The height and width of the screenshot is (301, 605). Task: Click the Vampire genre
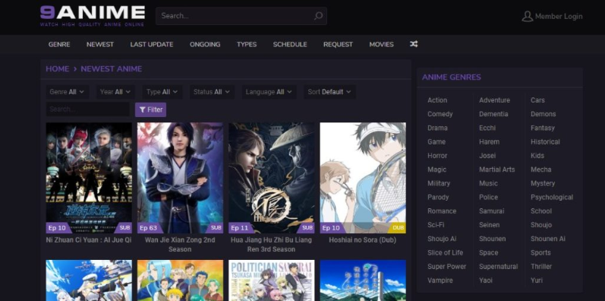440,280
